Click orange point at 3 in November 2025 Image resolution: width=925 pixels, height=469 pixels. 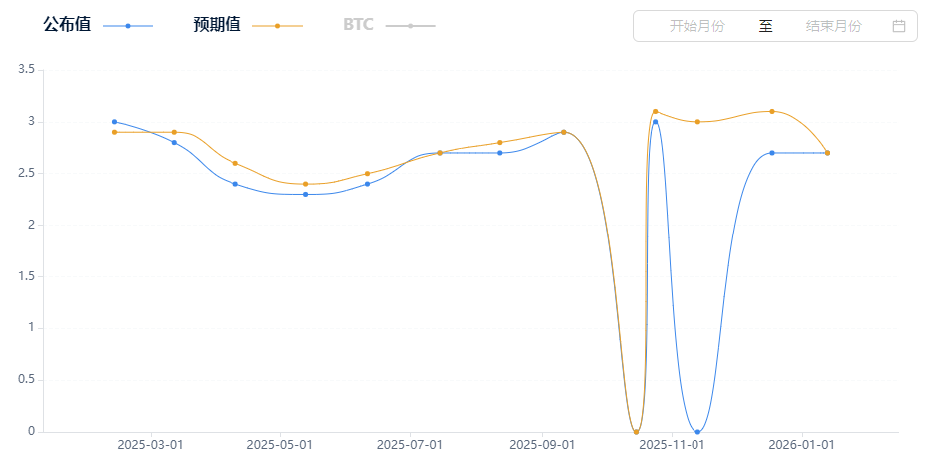coord(697,122)
